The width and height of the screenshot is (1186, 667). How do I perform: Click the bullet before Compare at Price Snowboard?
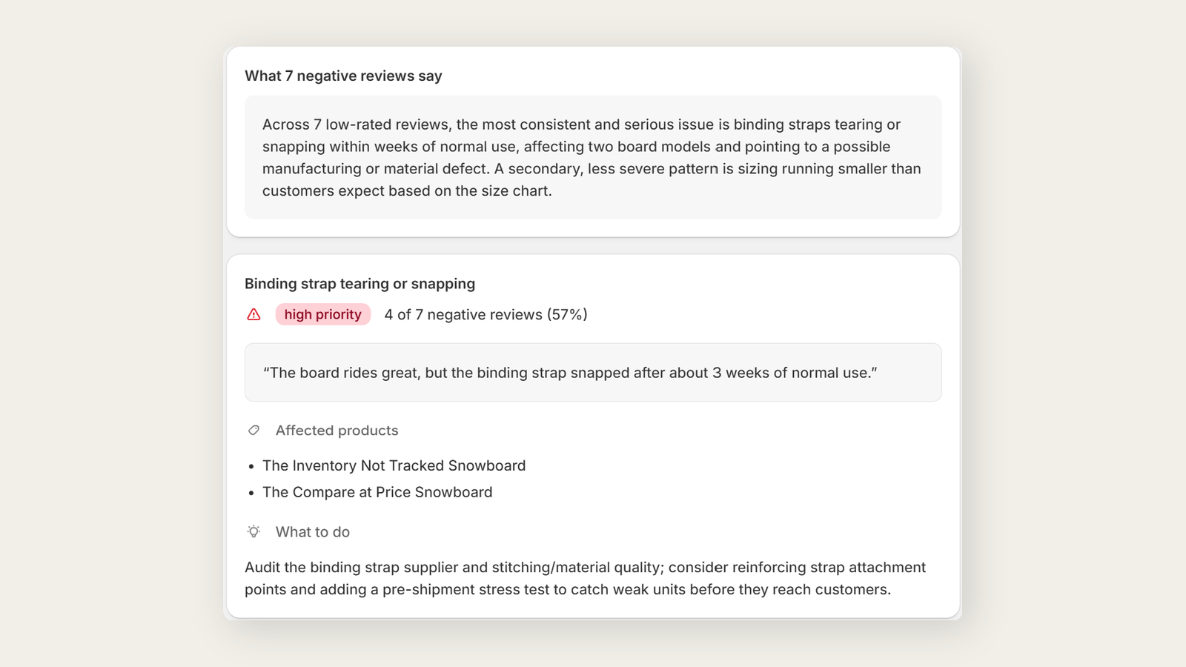click(252, 493)
